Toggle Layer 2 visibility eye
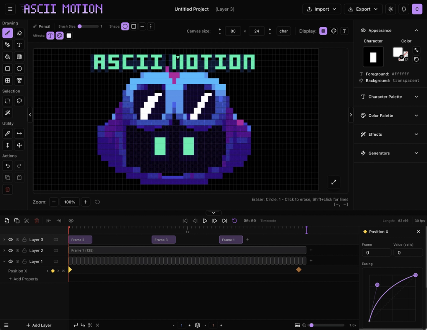This screenshot has width=427, height=330. 10,250
